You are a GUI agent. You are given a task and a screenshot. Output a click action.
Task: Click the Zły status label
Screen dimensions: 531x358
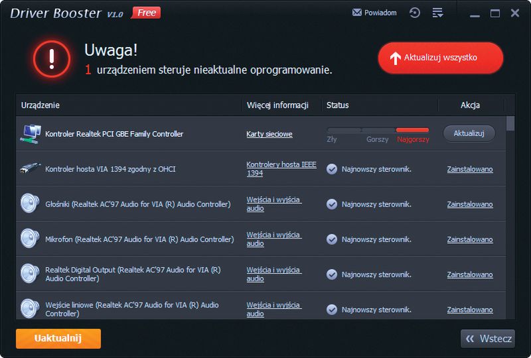click(332, 139)
